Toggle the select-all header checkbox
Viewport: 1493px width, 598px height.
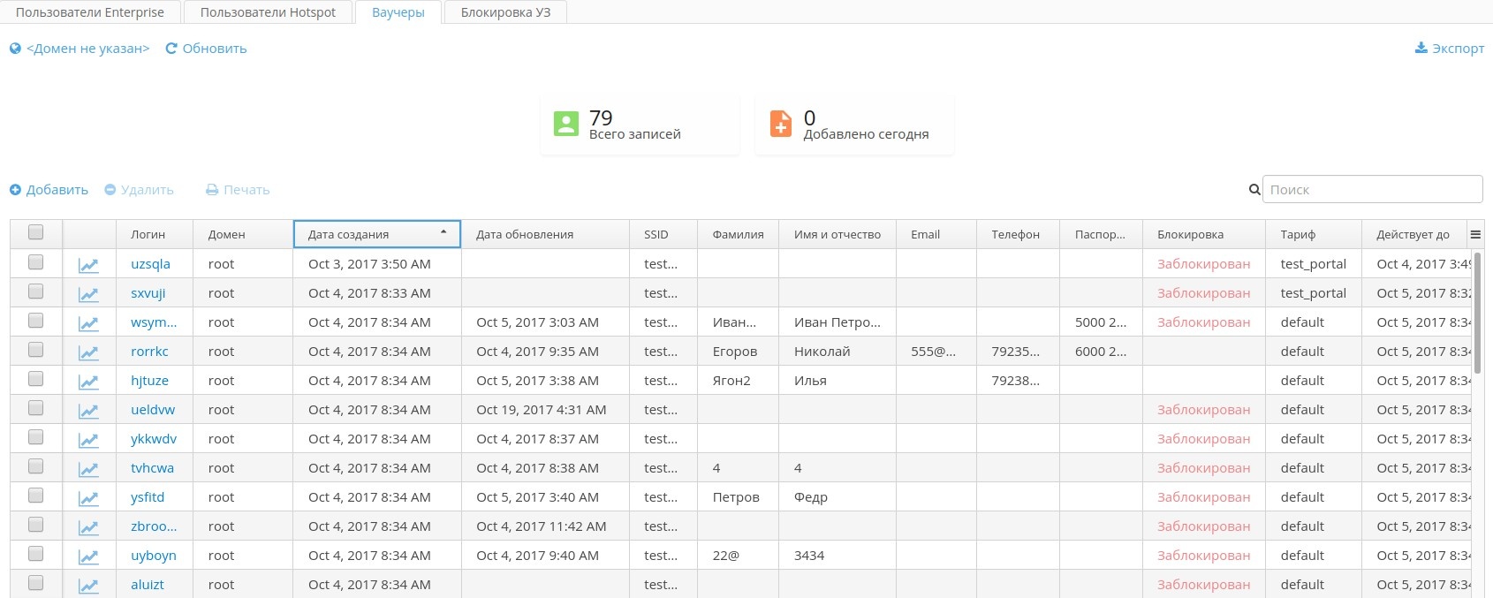(x=36, y=232)
